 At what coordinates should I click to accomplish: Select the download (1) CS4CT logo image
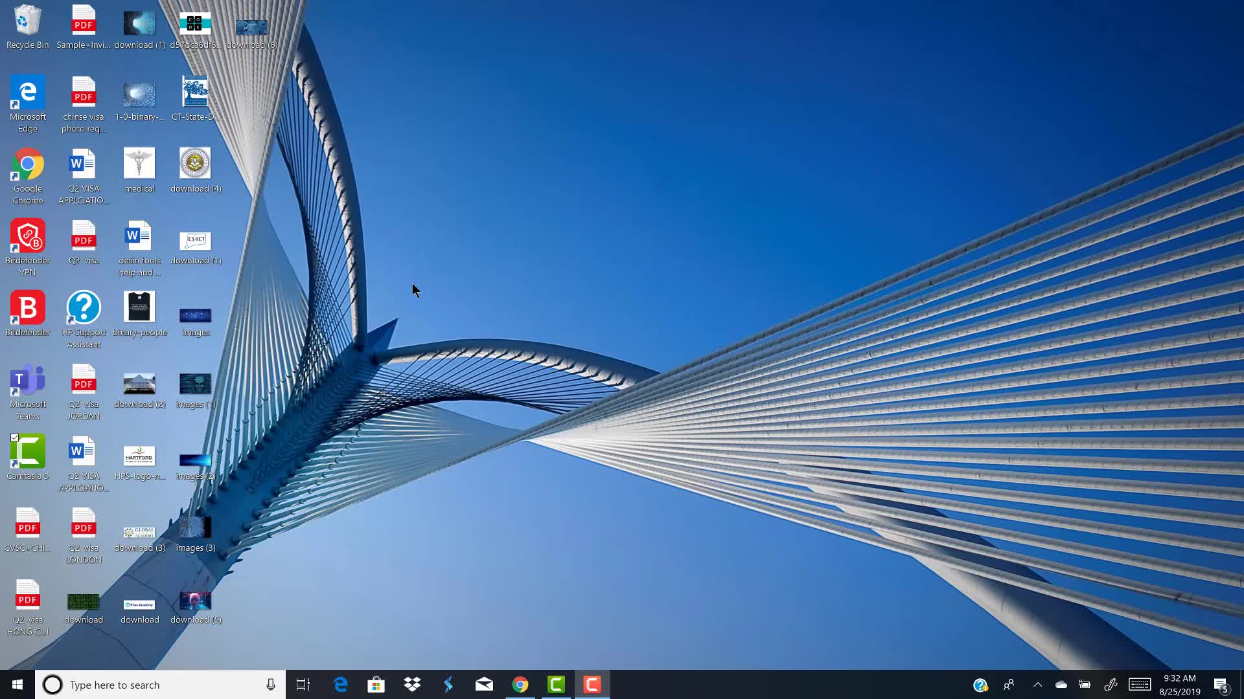pyautogui.click(x=196, y=248)
